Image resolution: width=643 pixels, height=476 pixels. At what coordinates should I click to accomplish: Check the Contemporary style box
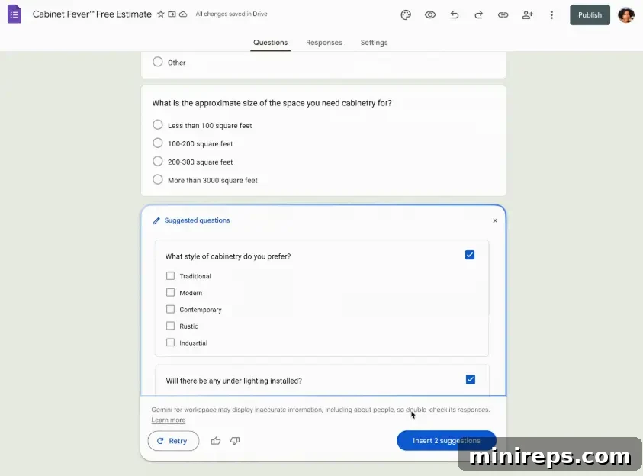(x=170, y=309)
